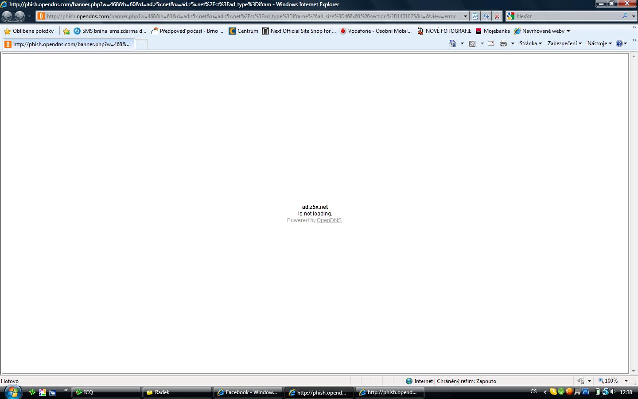Click the RSS feeds icon
The width and height of the screenshot is (638, 399).
[x=472, y=43]
